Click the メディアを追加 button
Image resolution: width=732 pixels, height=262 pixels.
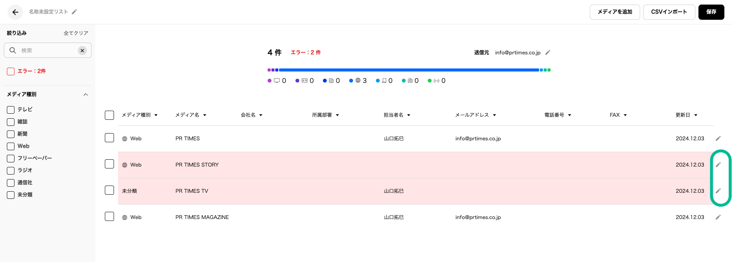coord(615,12)
